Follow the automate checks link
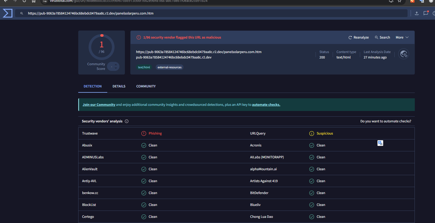435x223 pixels. 266,105
